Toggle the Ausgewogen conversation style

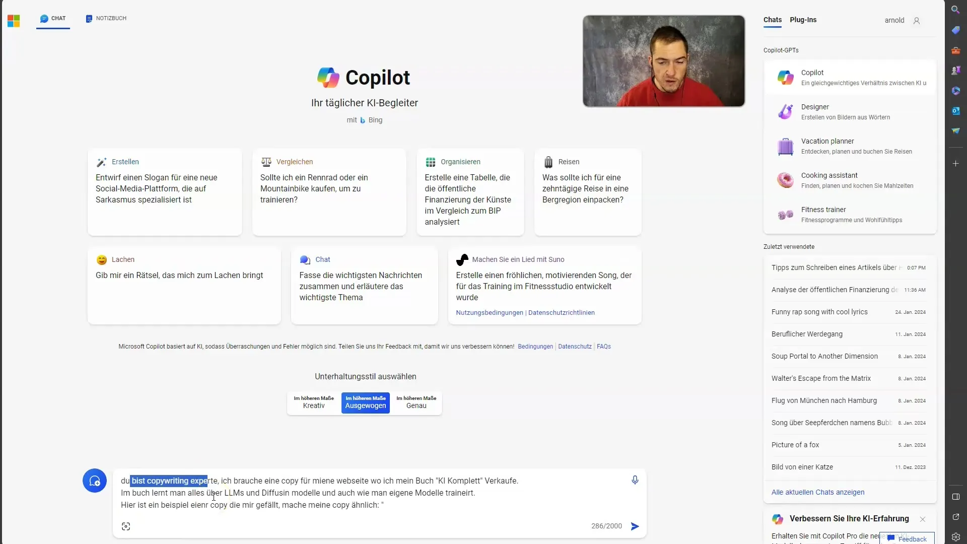pyautogui.click(x=365, y=402)
